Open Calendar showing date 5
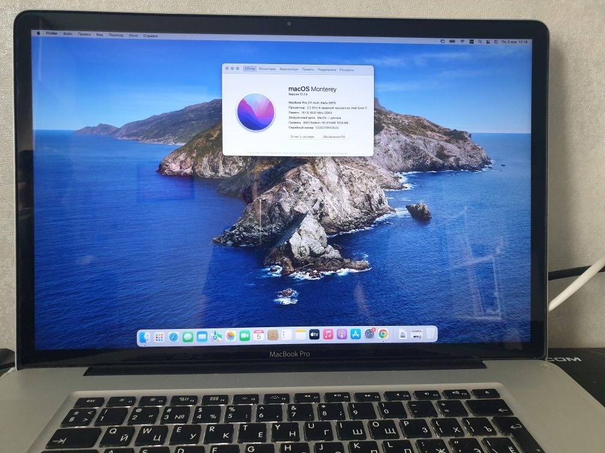605x453 pixels. click(x=259, y=336)
